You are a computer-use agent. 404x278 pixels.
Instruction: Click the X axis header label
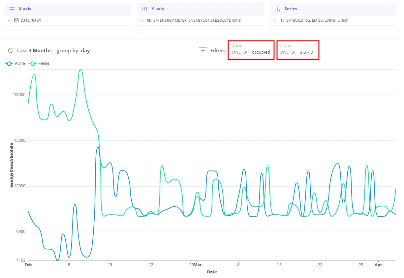(25, 9)
